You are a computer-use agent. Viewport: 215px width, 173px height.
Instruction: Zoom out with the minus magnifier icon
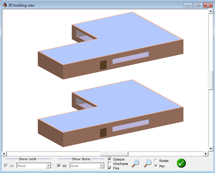(147, 163)
